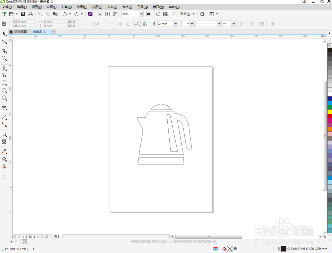Select the Interactive Fill tool
The height and width of the screenshot is (253, 332).
point(4,159)
